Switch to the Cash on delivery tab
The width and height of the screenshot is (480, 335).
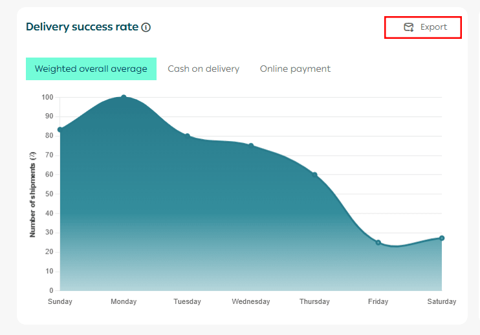[x=203, y=69]
